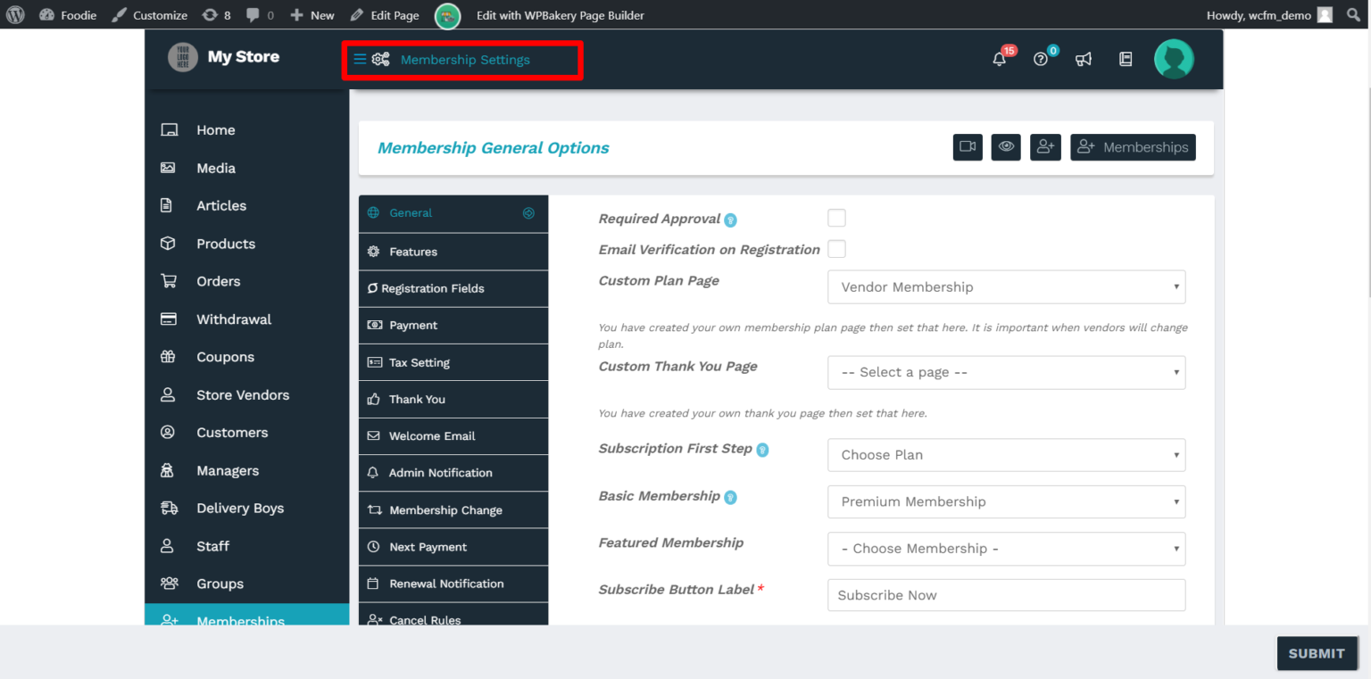Viewport: 1371px width, 679px height.
Task: Click the eye preview icon button
Action: tap(1006, 147)
